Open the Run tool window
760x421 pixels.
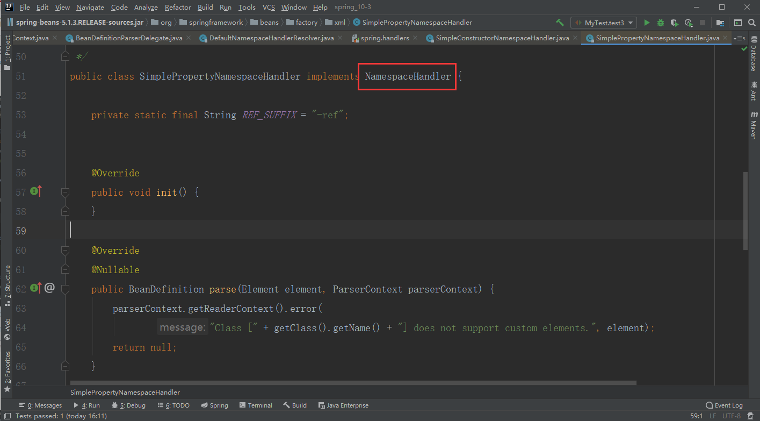tap(86, 405)
